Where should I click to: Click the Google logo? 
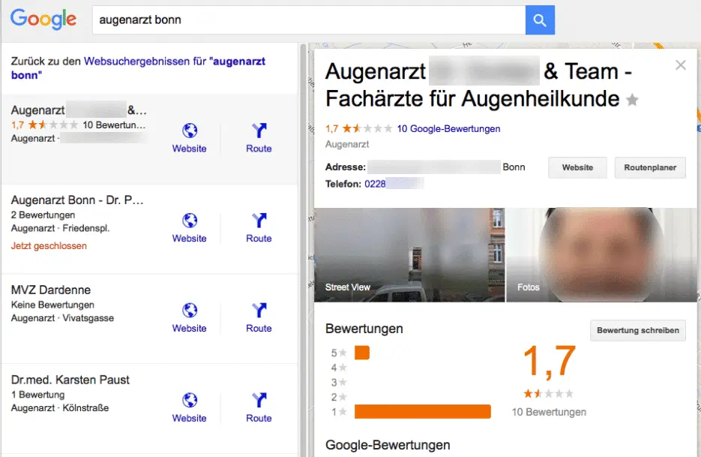click(x=43, y=20)
